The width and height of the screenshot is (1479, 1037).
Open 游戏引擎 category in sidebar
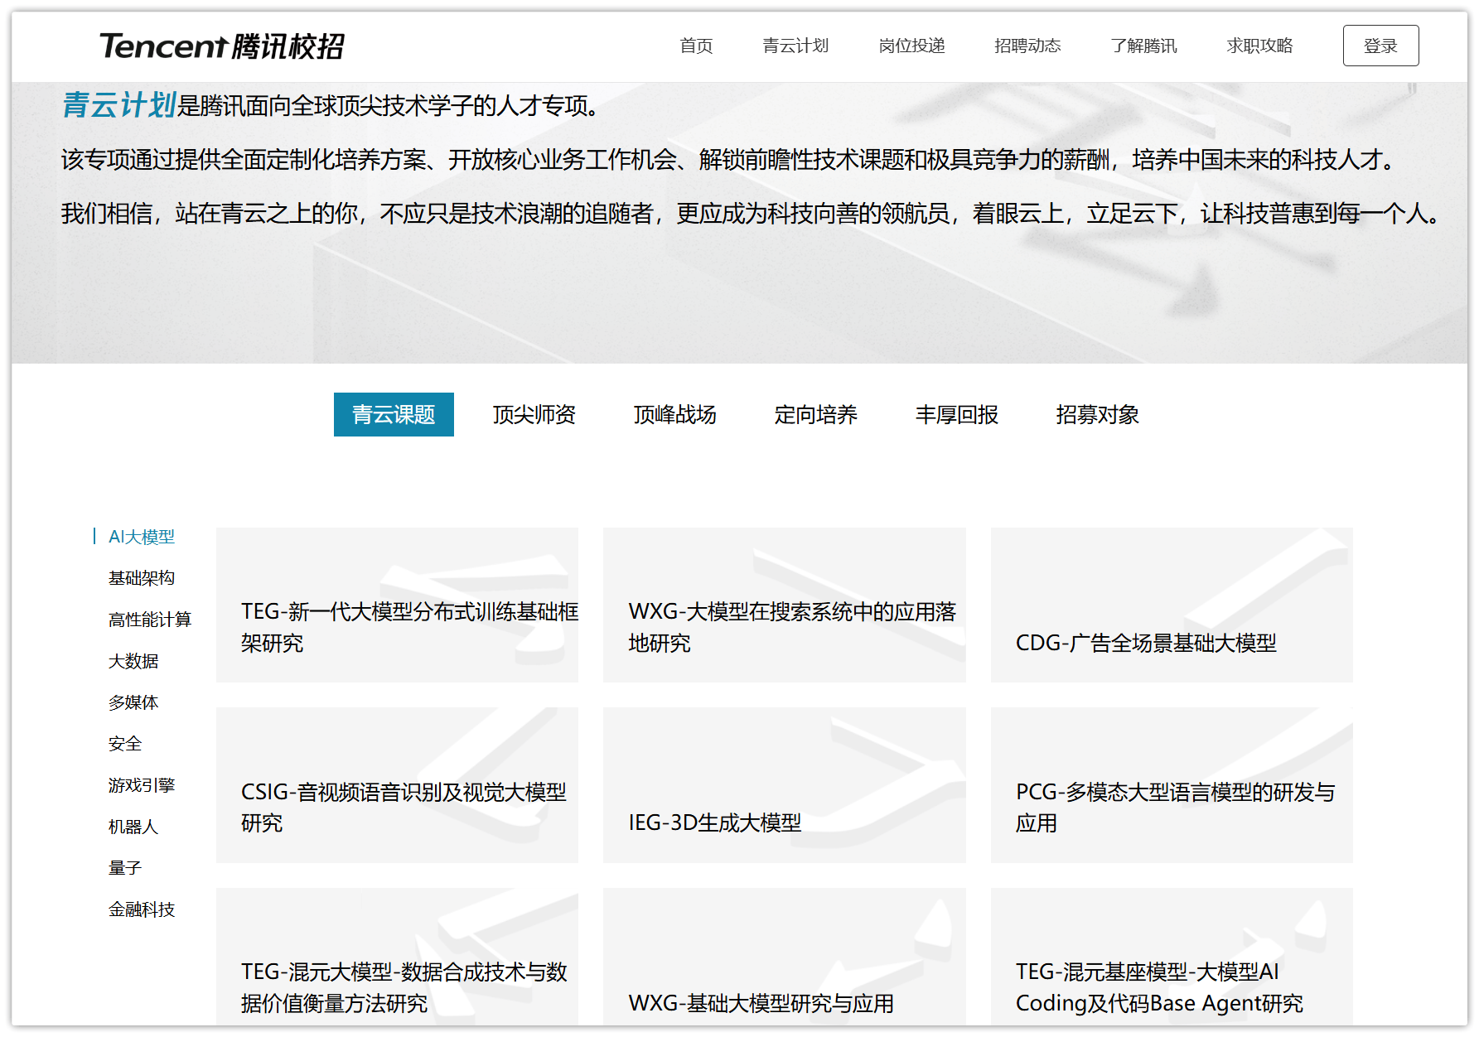(142, 785)
